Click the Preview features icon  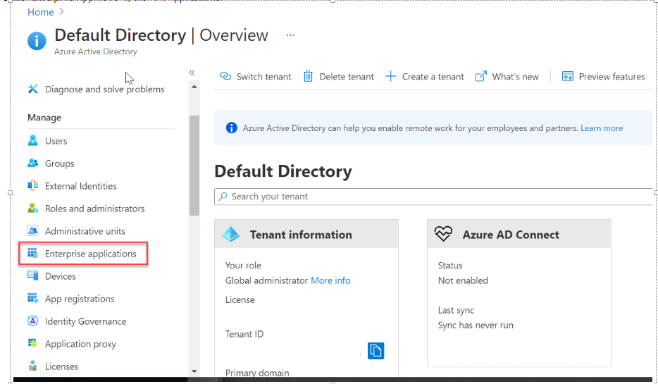(x=568, y=76)
